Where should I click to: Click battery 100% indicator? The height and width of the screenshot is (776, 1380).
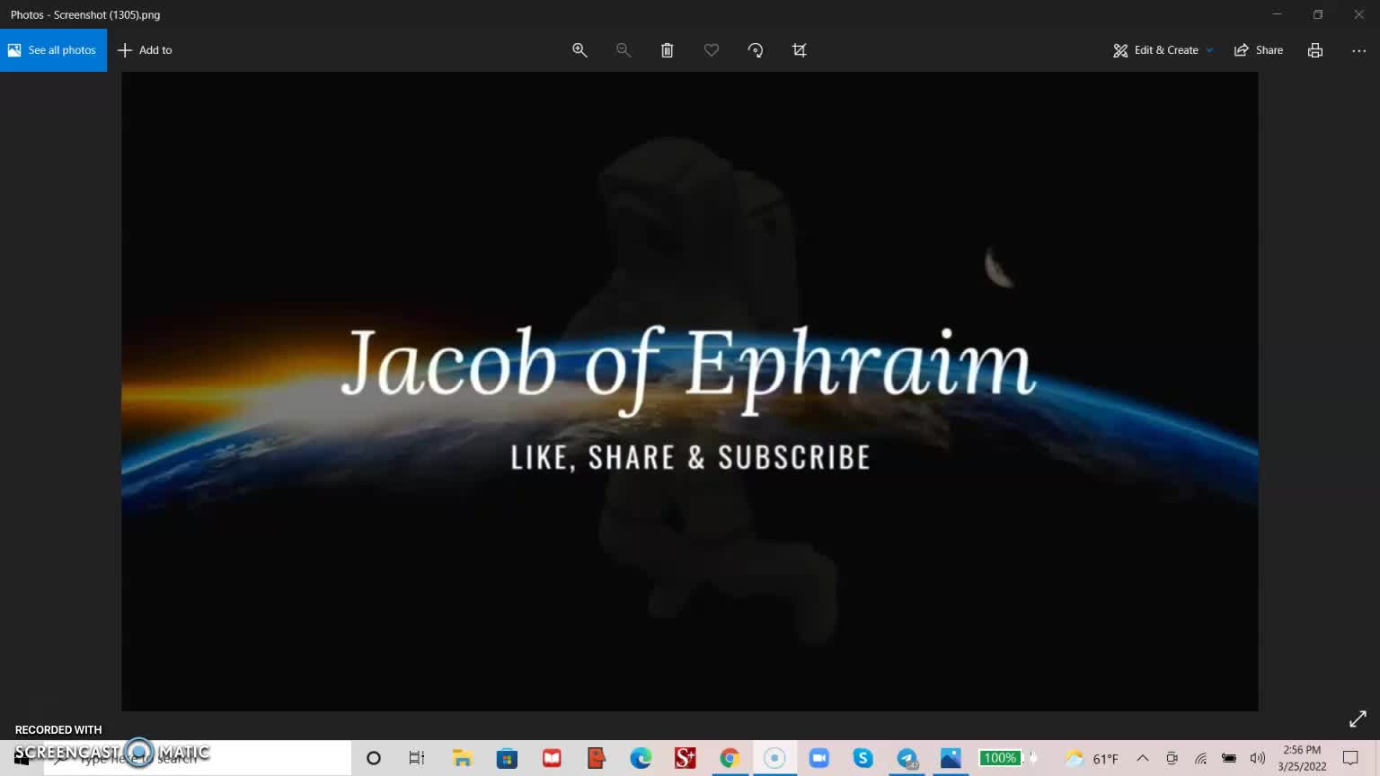1000,758
